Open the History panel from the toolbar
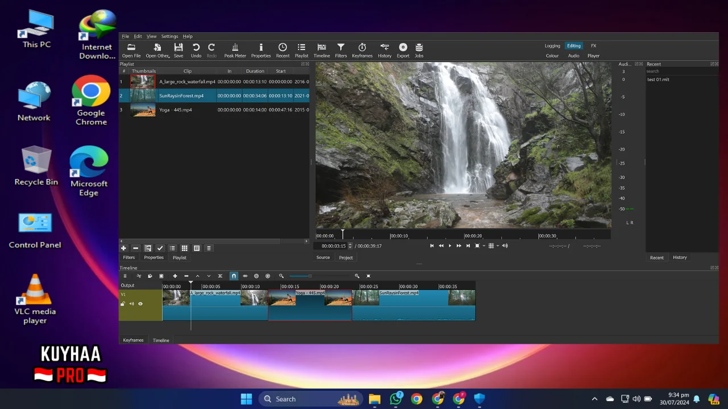The height and width of the screenshot is (409, 728). click(384, 51)
